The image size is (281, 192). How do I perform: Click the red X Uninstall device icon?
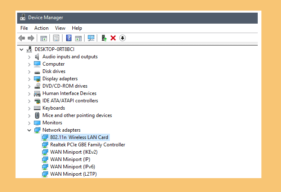[113, 38]
